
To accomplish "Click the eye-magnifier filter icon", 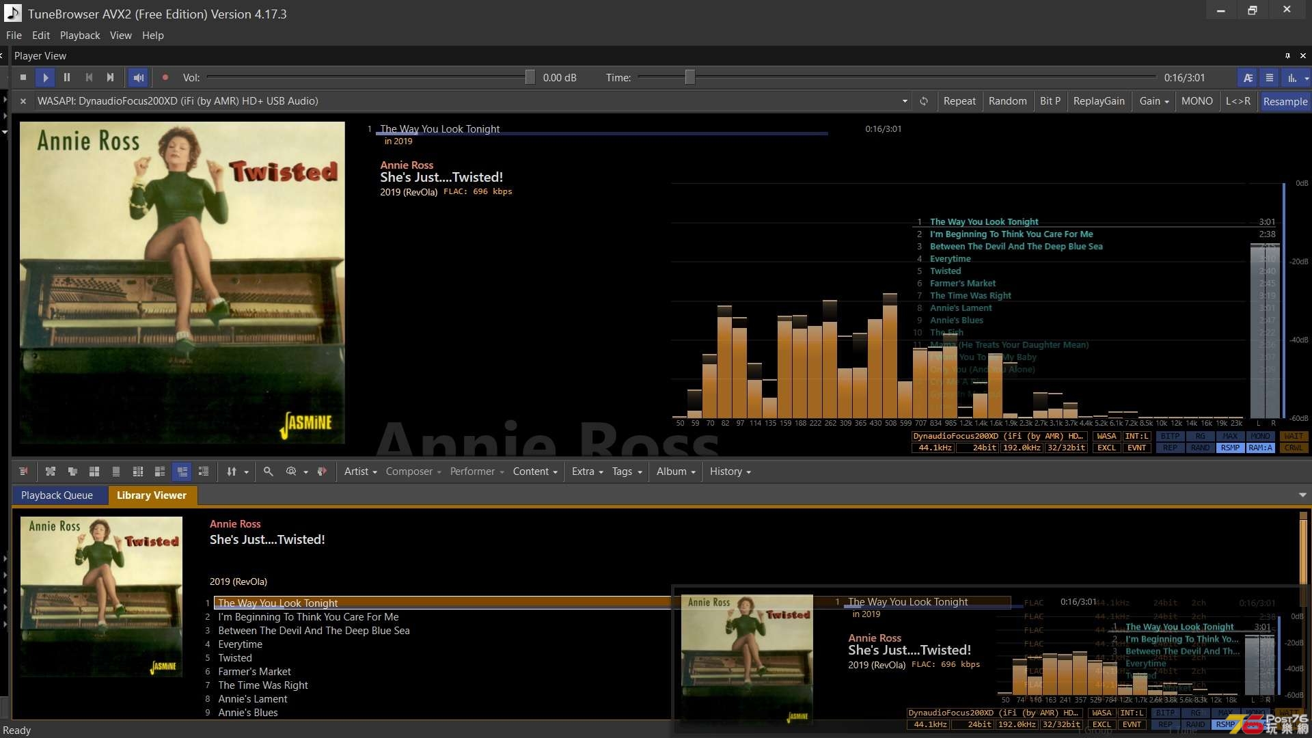I will coord(291,471).
